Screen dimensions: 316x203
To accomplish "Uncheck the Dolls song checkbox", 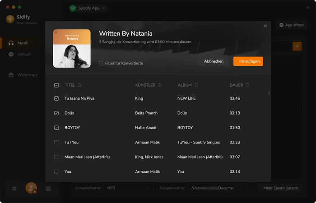I will [56, 113].
